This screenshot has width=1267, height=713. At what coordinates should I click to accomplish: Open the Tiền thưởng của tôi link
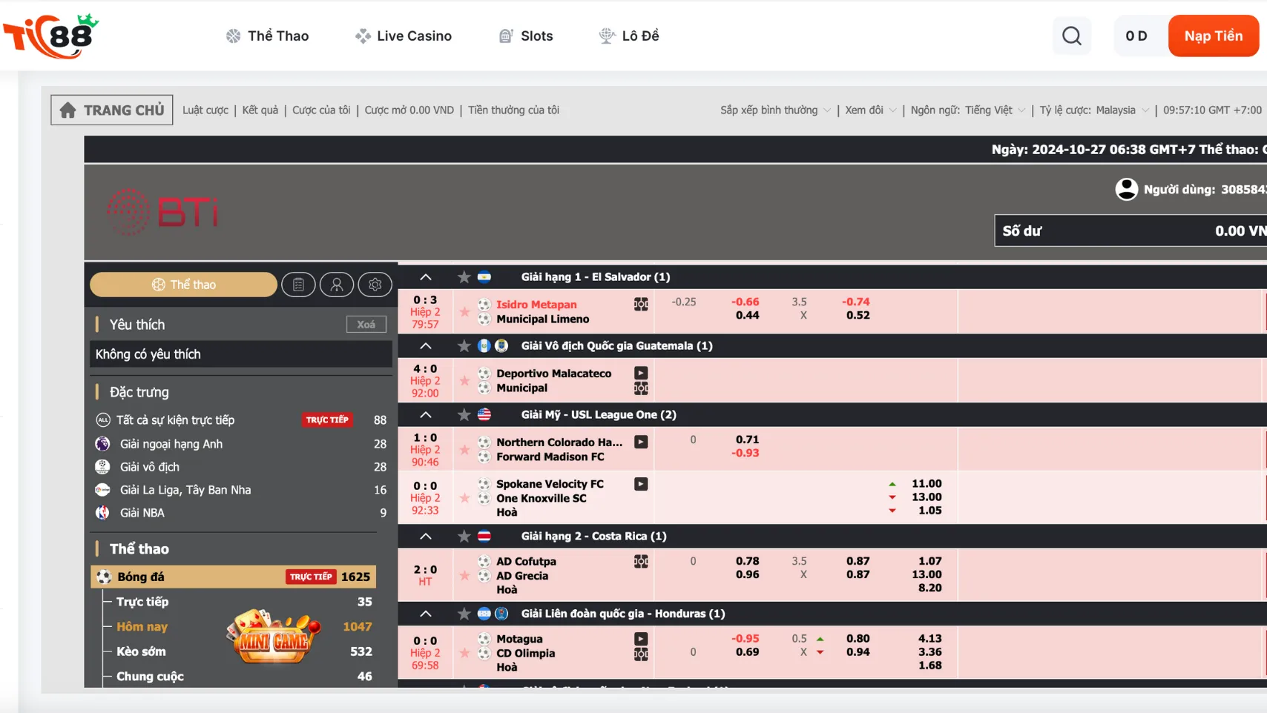click(513, 110)
